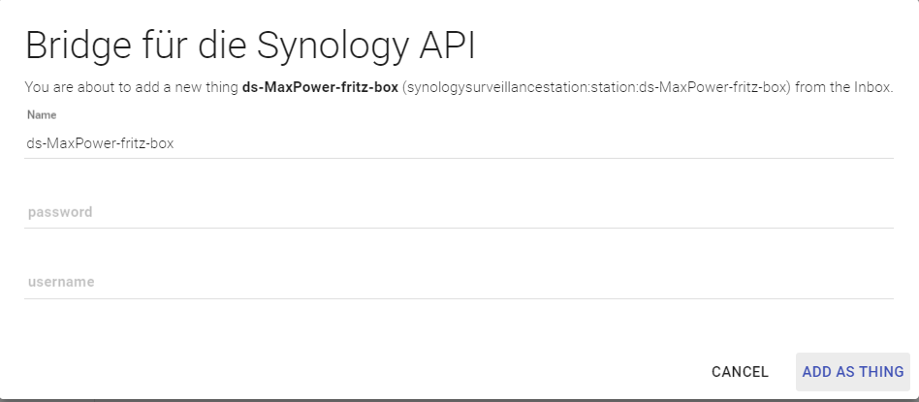Click the bold thing name in the description

320,88
